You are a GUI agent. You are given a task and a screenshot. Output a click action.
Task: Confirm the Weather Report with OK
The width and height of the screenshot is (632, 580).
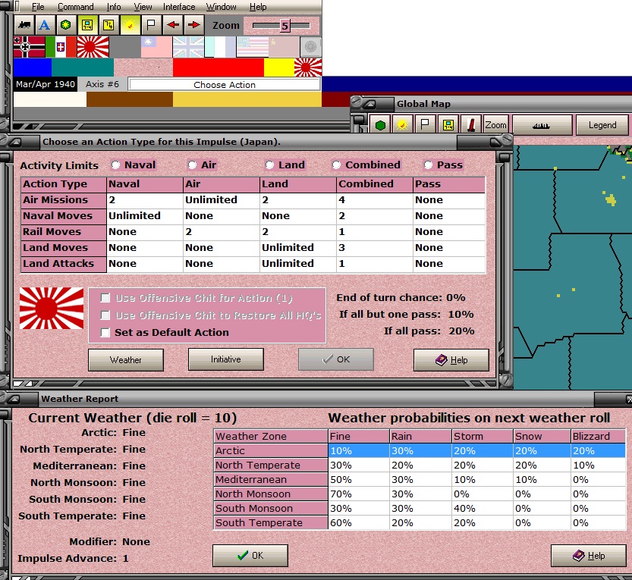250,556
